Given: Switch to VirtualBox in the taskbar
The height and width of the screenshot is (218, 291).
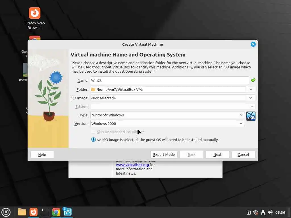Looking at the screenshot, I should click(x=67, y=212).
